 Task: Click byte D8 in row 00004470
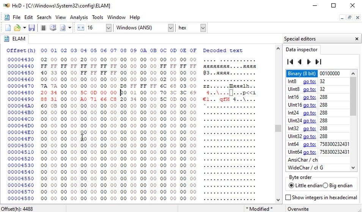point(123,86)
